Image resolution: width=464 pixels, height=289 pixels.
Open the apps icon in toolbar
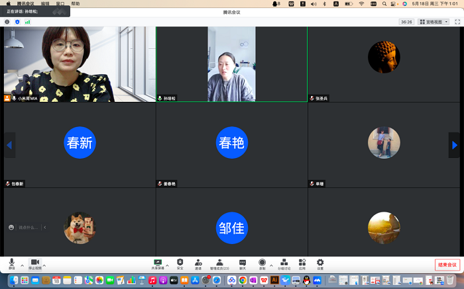(x=302, y=263)
